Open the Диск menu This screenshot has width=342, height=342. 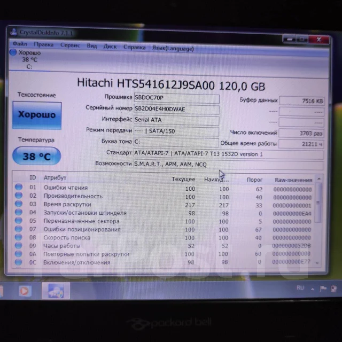[110, 46]
